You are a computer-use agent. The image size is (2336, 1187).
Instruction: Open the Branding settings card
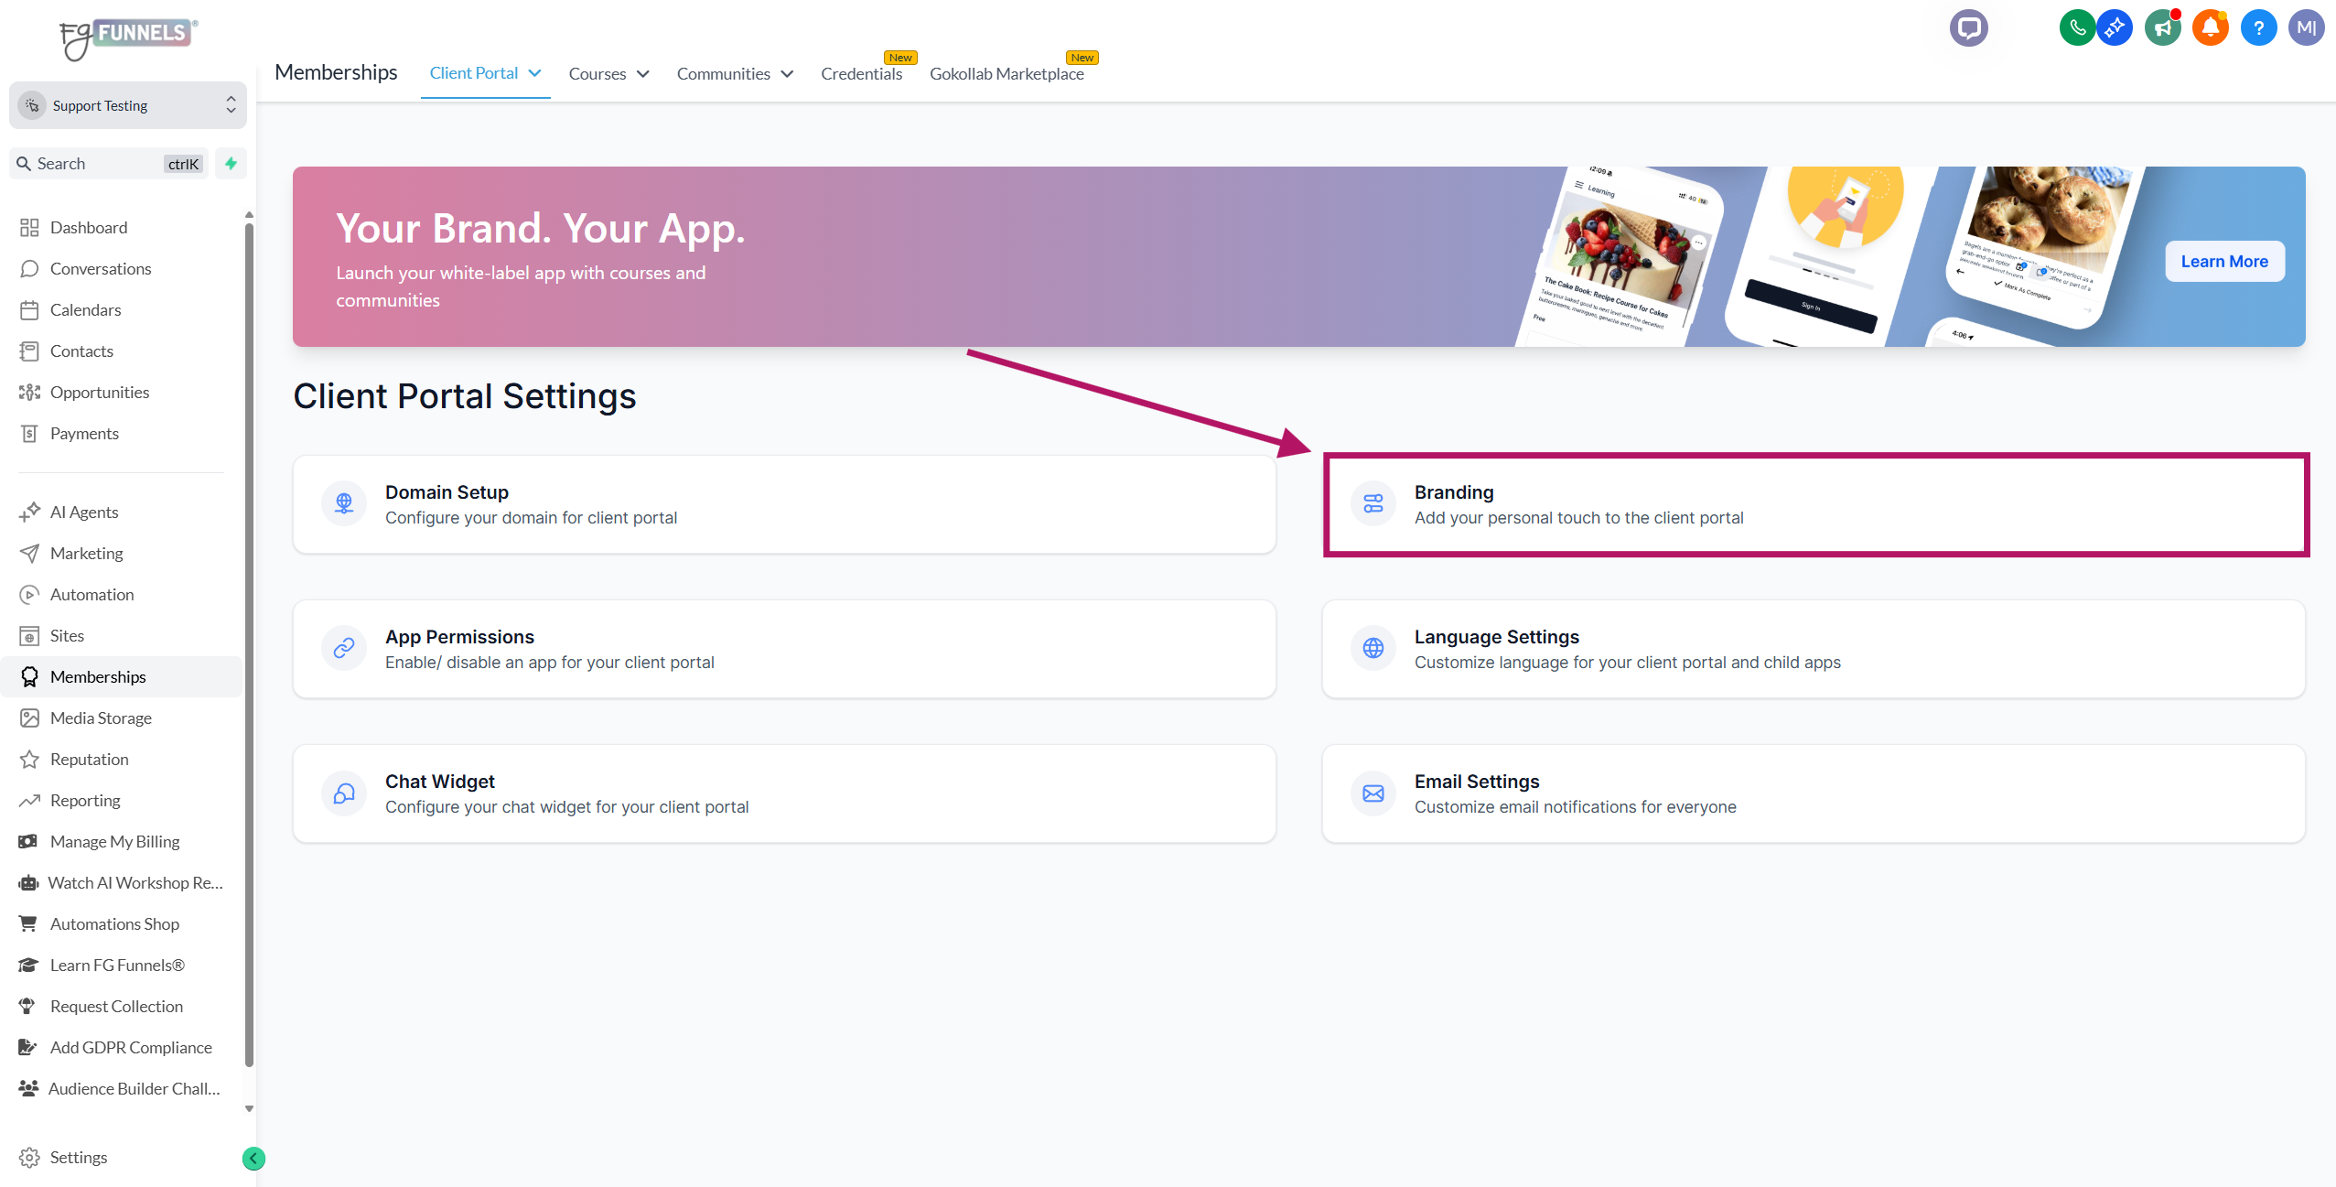(x=1815, y=504)
